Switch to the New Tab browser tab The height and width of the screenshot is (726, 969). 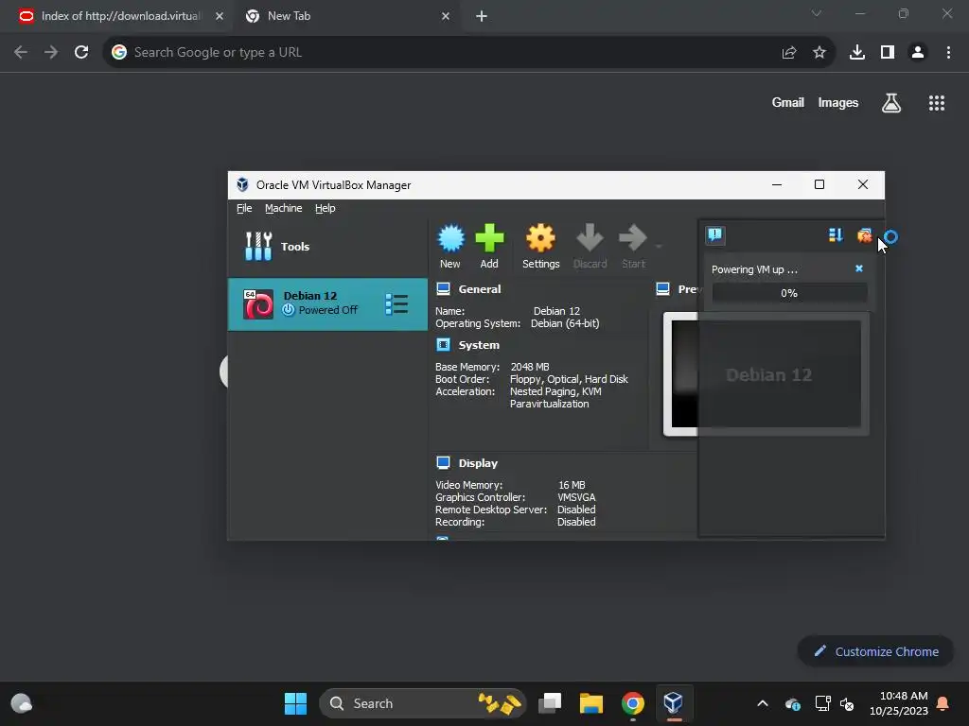(x=344, y=16)
